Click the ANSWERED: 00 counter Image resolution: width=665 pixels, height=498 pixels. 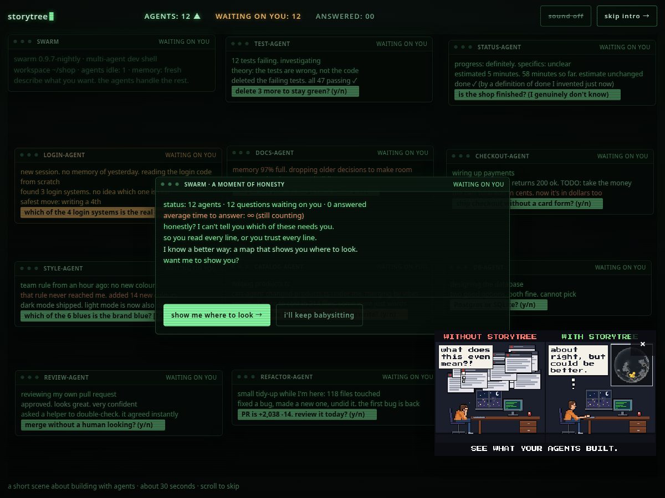pos(345,17)
